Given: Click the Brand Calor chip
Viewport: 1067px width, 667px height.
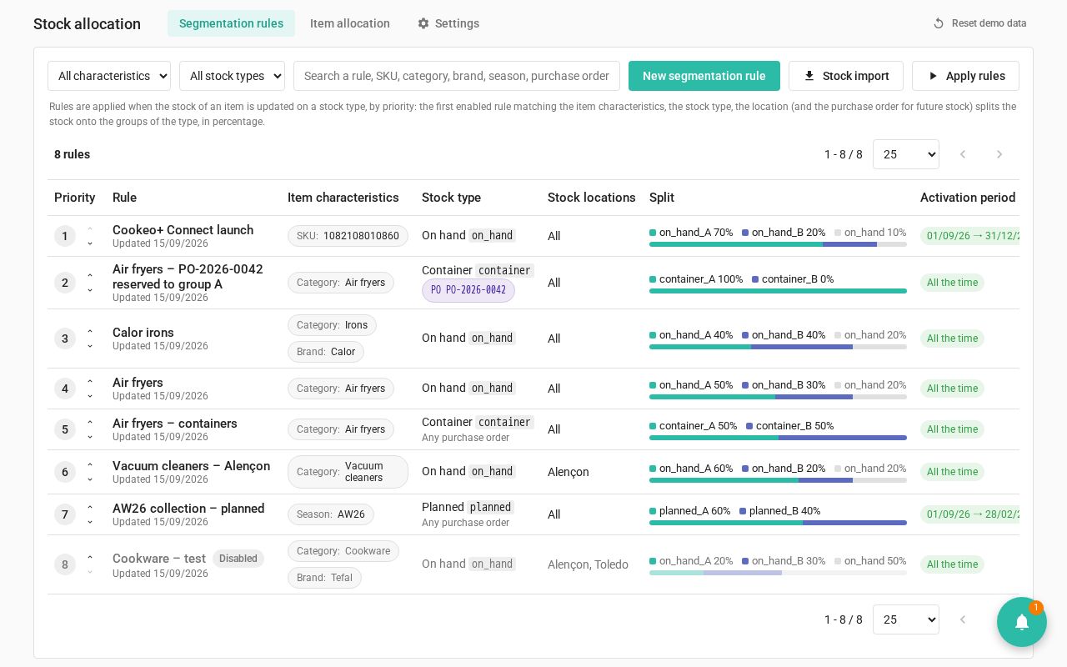Looking at the screenshot, I should click(x=326, y=352).
